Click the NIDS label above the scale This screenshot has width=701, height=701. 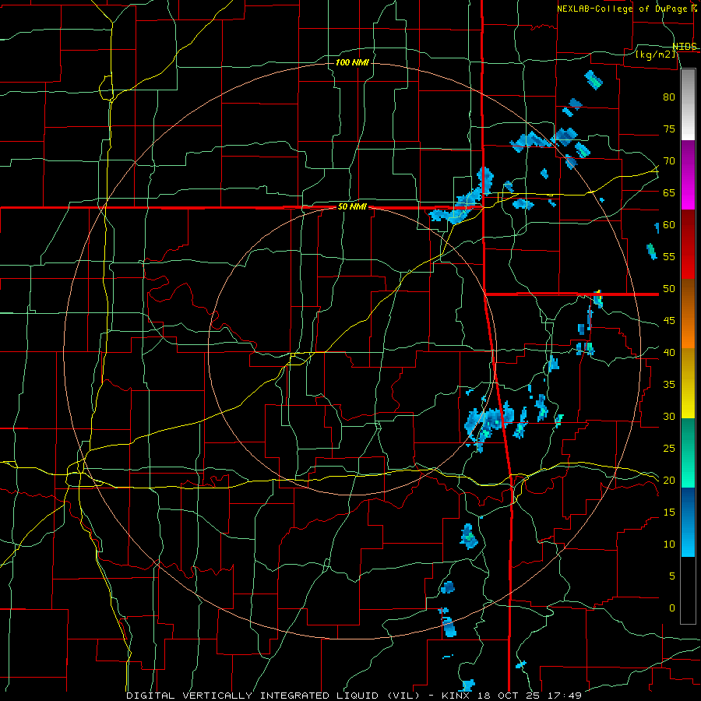685,47
